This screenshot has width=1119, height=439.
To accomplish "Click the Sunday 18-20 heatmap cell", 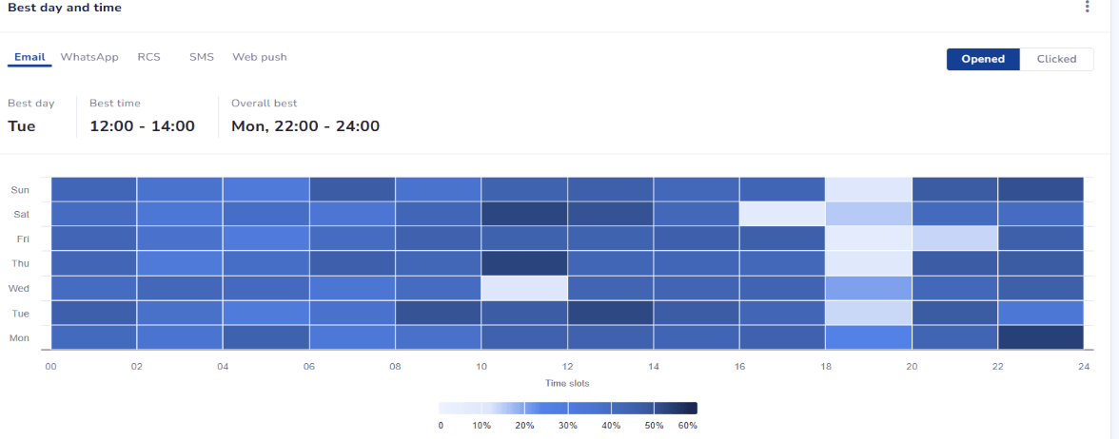I will point(869,189).
